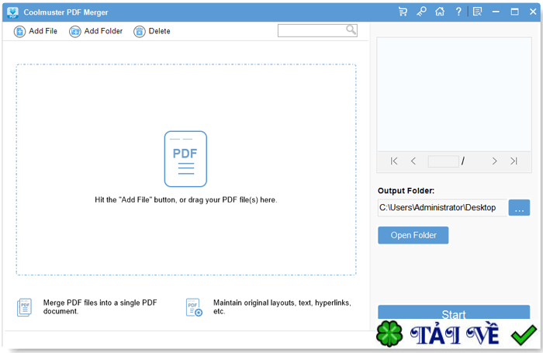Click the empty PDF preview pane

454,94
